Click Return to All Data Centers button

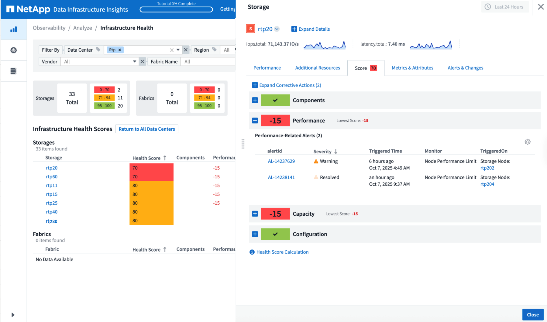(x=147, y=129)
